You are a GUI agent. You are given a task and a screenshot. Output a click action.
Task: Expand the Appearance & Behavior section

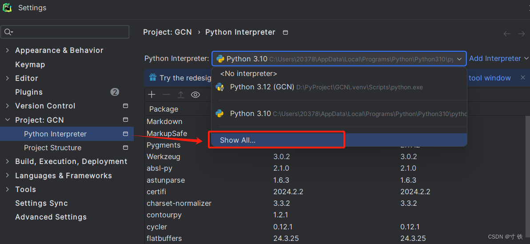point(8,50)
